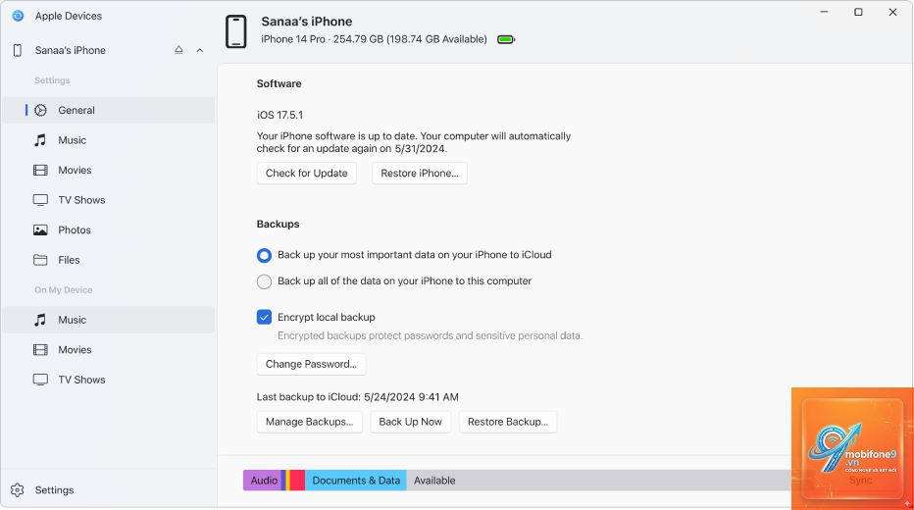Click the Backups section heading

[279, 224]
